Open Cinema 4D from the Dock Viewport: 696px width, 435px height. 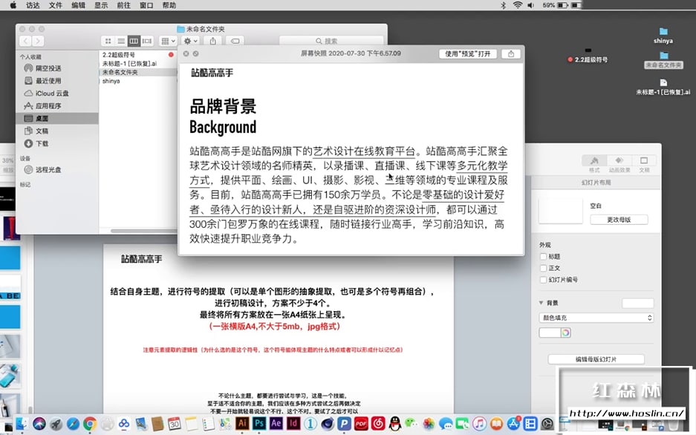(x=327, y=424)
